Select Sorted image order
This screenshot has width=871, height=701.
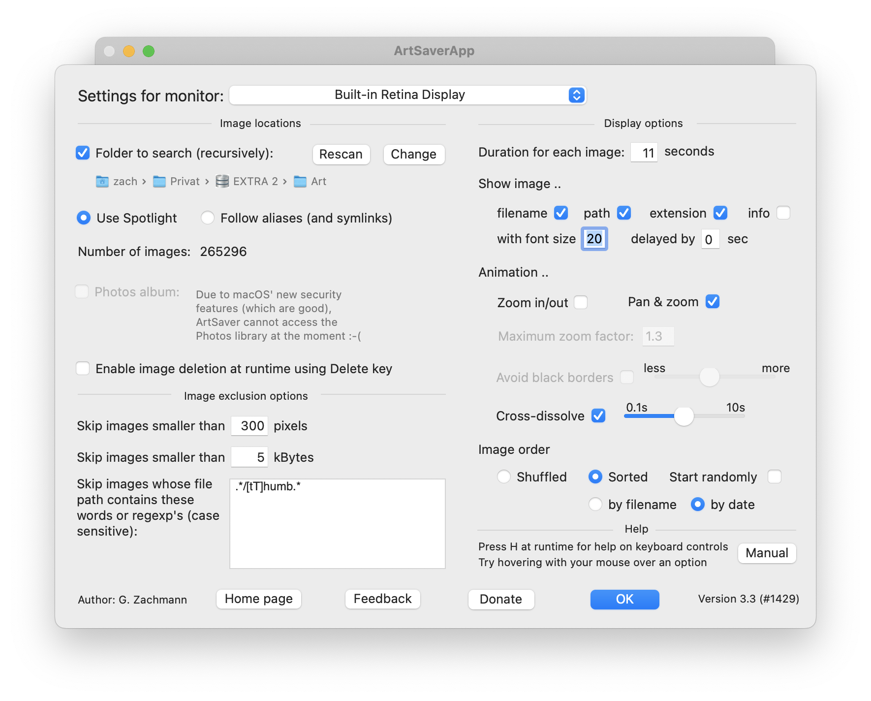pyautogui.click(x=595, y=477)
